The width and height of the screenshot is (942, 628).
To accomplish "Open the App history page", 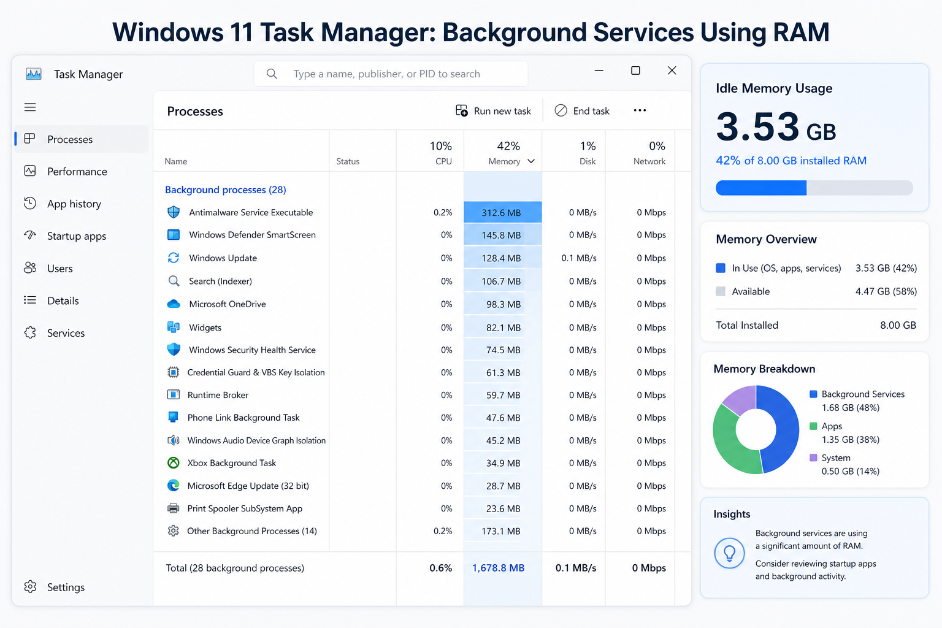I will (x=82, y=204).
